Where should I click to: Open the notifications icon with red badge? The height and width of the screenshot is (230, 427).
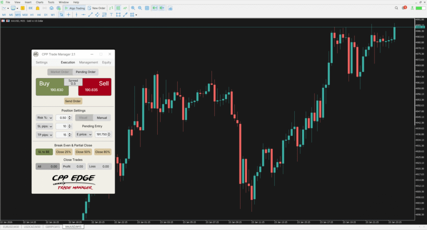404,8
